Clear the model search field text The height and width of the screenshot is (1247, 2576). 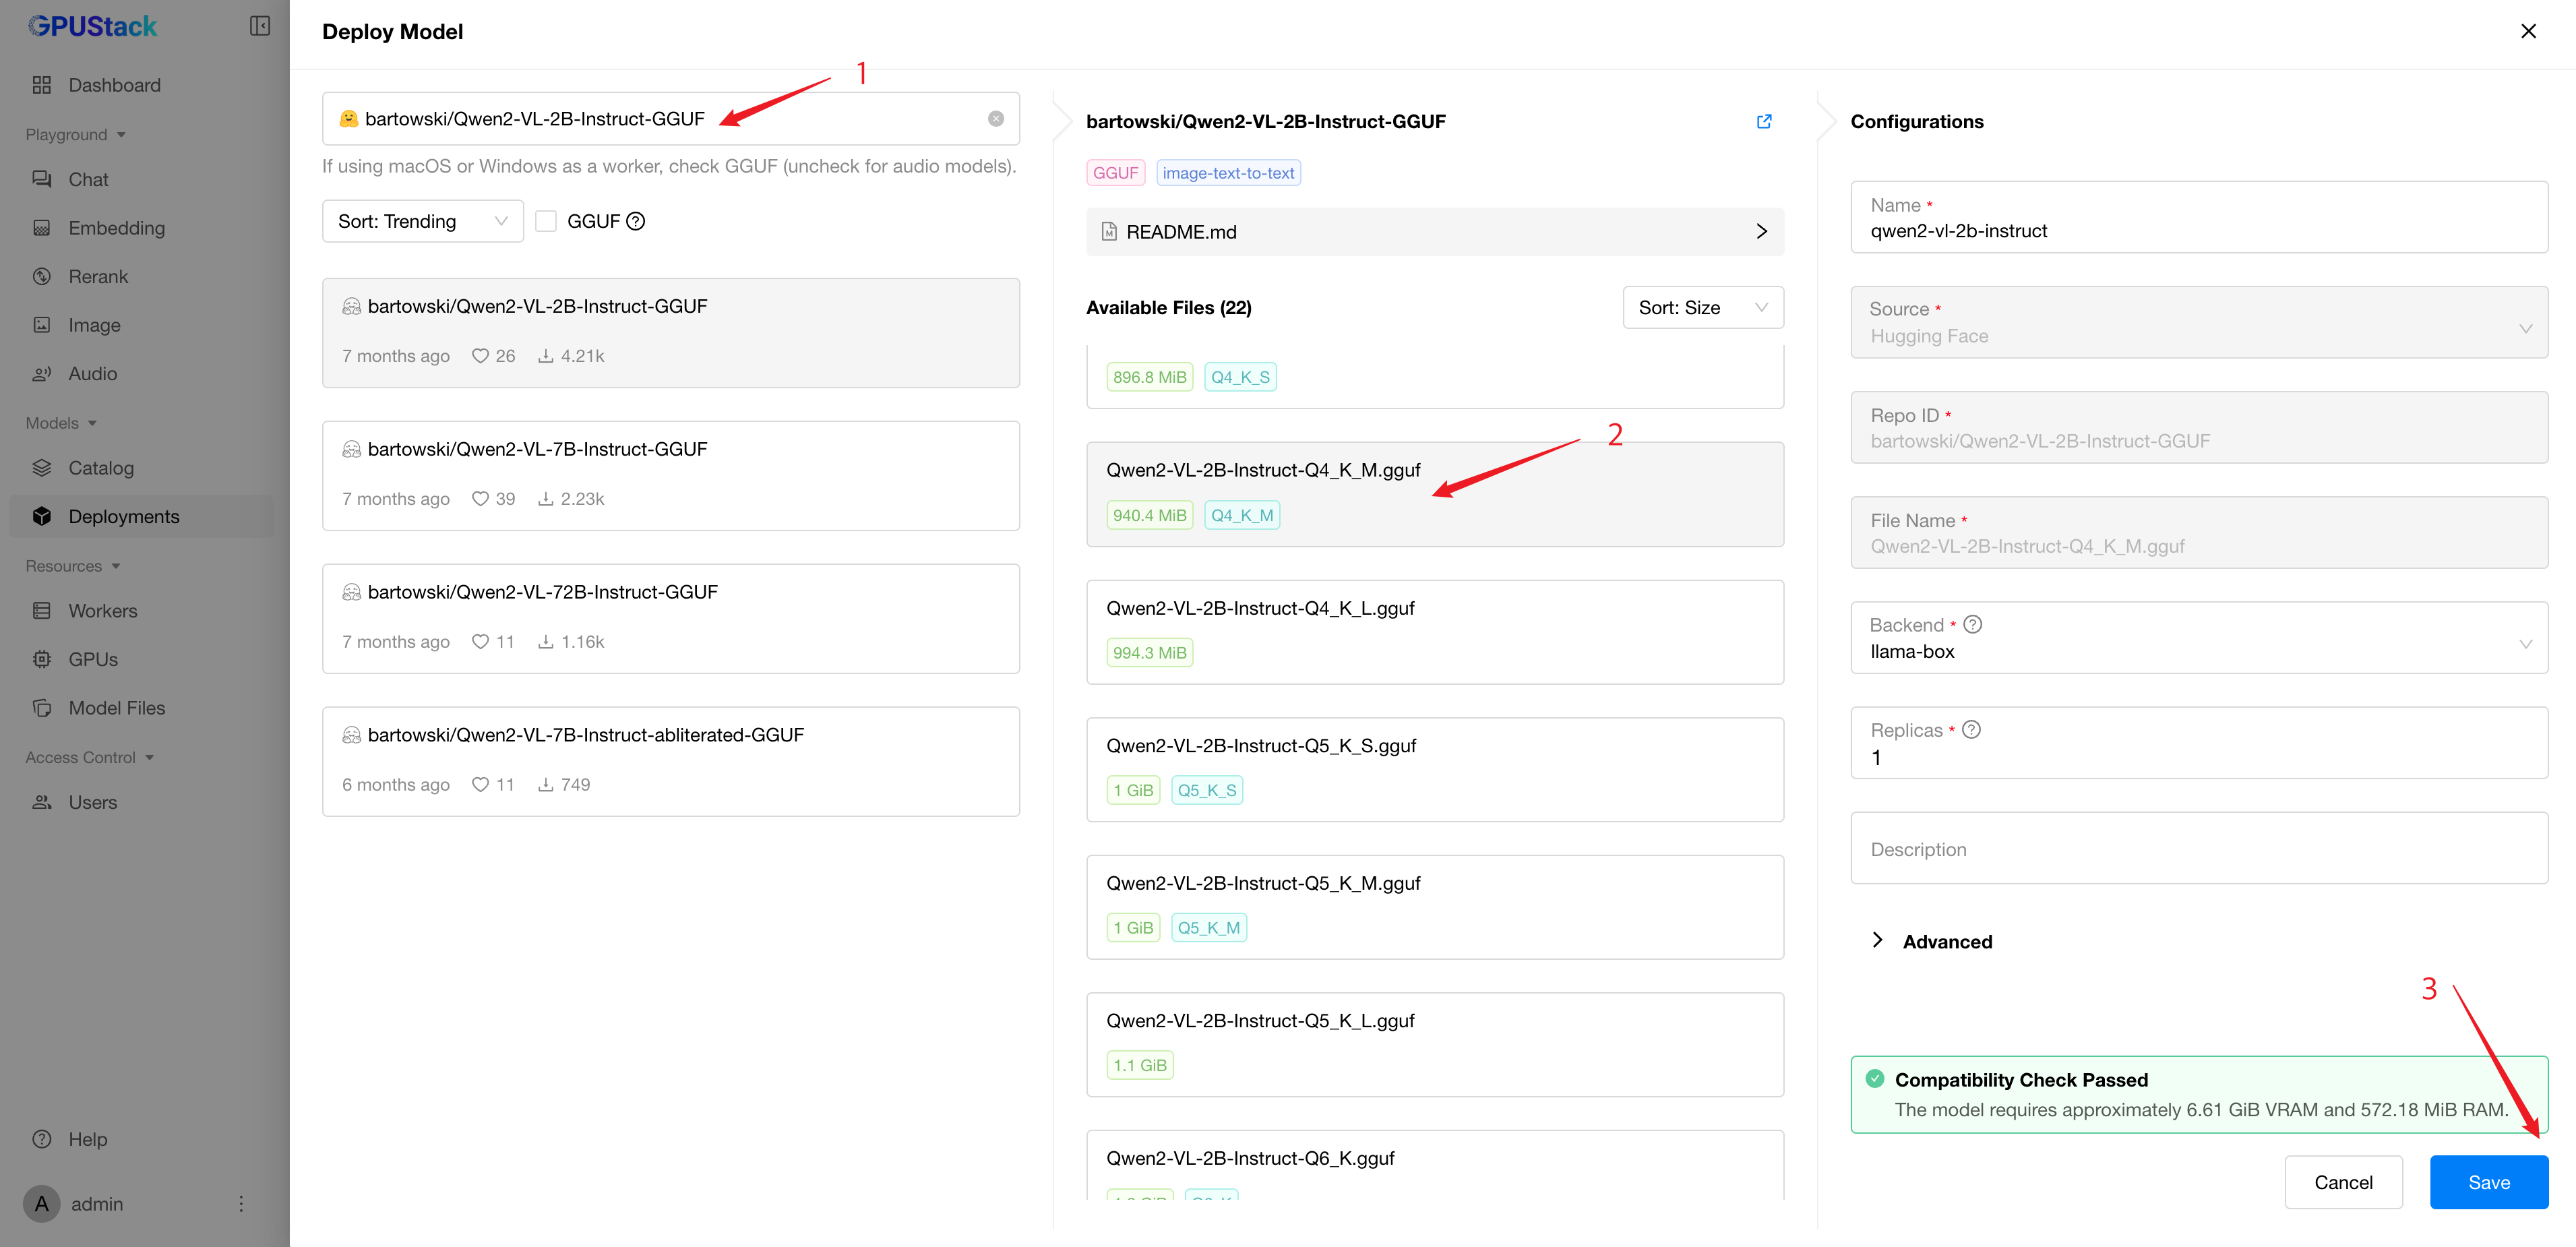(995, 119)
